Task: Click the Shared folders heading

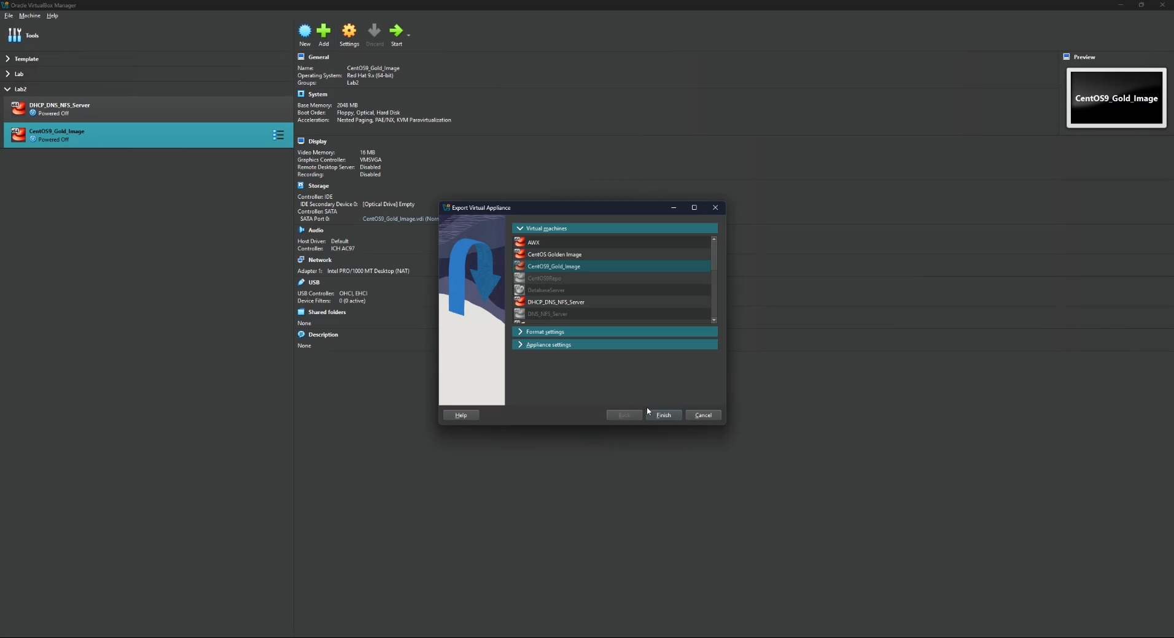Action: click(x=327, y=312)
